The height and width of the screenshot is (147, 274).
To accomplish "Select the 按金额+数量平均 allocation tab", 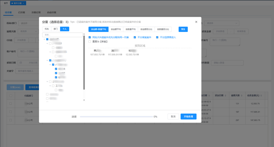I will 98,30.
